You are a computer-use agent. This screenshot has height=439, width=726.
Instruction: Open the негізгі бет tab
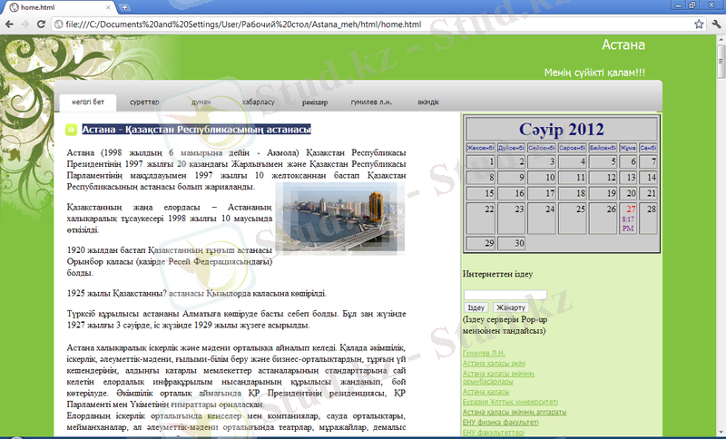(x=88, y=102)
